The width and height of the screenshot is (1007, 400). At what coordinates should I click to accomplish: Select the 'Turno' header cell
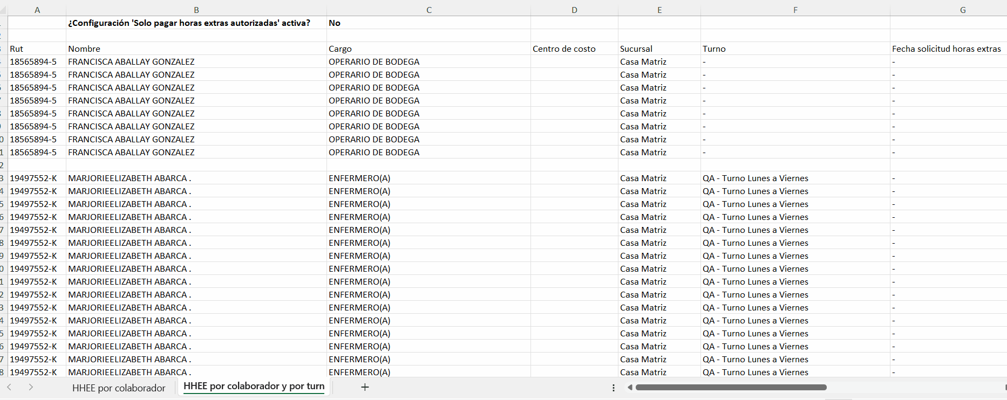pos(795,49)
